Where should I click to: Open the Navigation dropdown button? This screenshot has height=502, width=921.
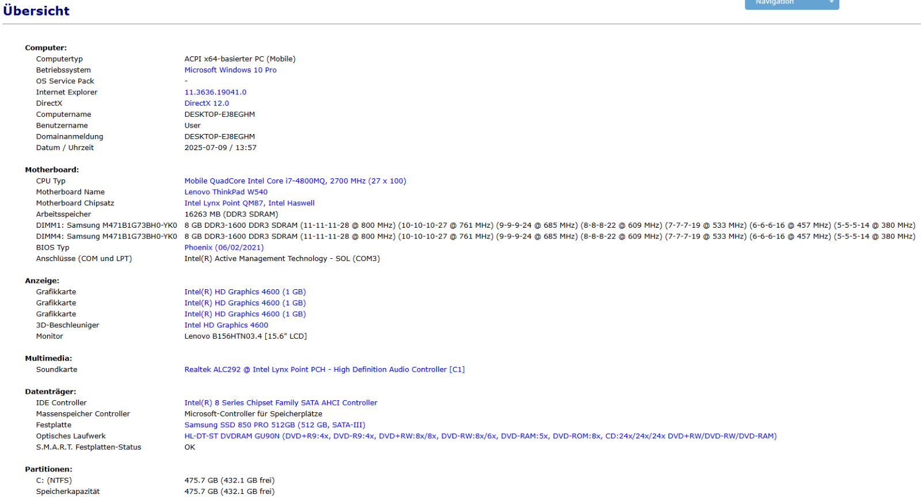[791, 3]
